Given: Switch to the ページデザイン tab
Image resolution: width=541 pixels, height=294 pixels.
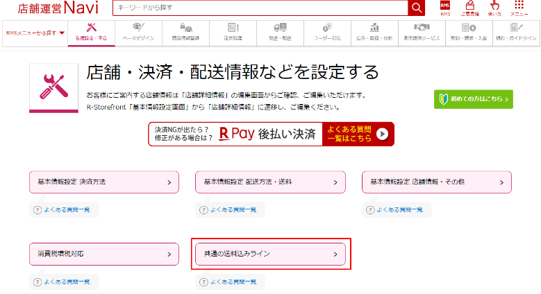Looking at the screenshot, I should [x=138, y=33].
